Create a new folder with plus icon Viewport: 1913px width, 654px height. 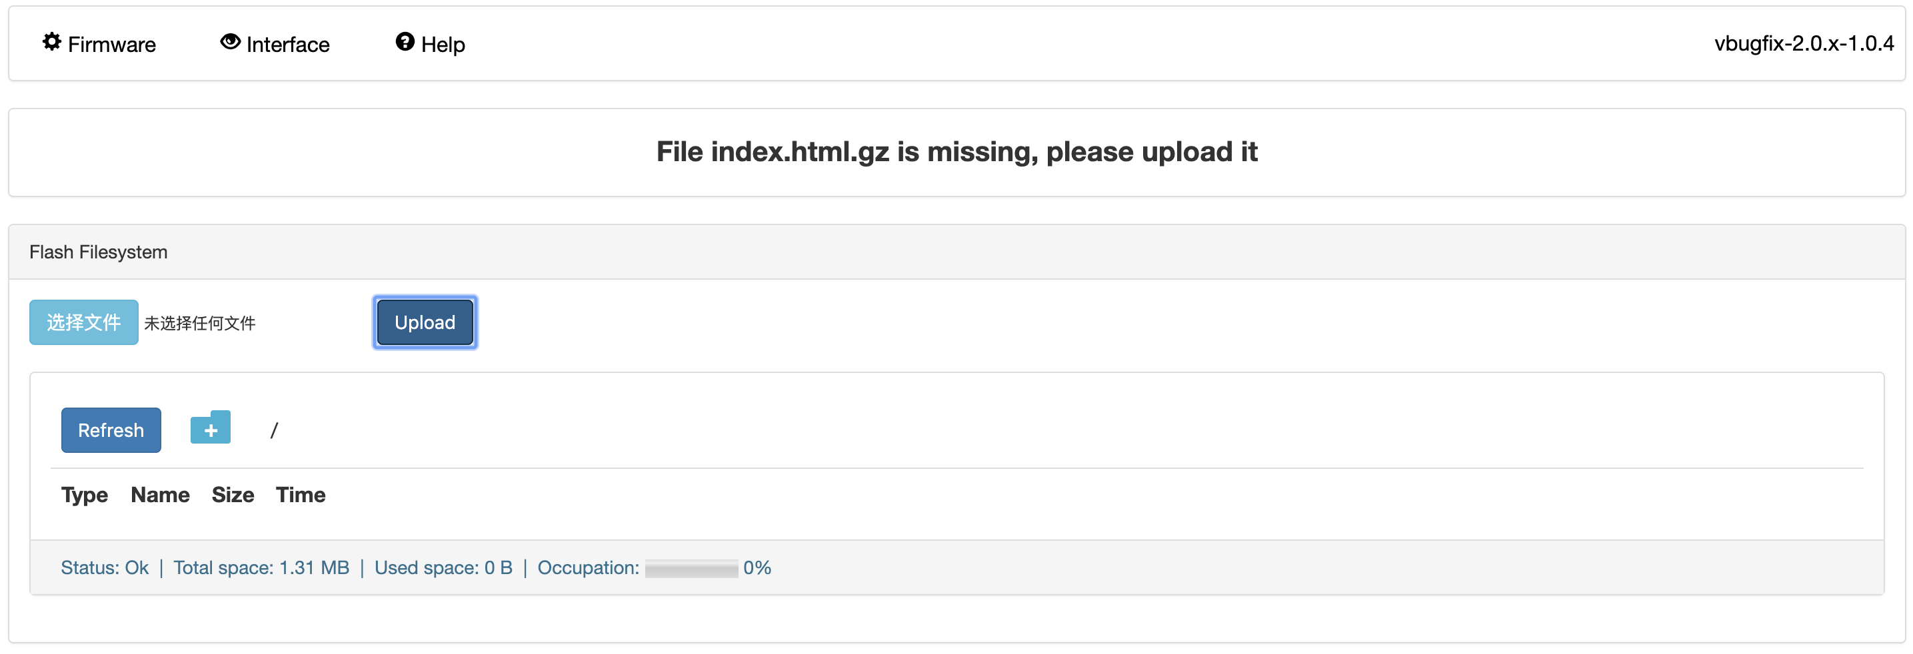click(x=210, y=428)
